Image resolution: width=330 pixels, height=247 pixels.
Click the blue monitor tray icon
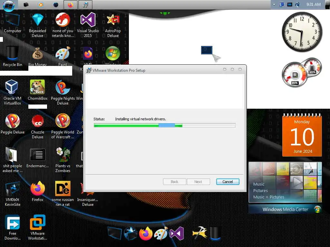click(x=290, y=5)
